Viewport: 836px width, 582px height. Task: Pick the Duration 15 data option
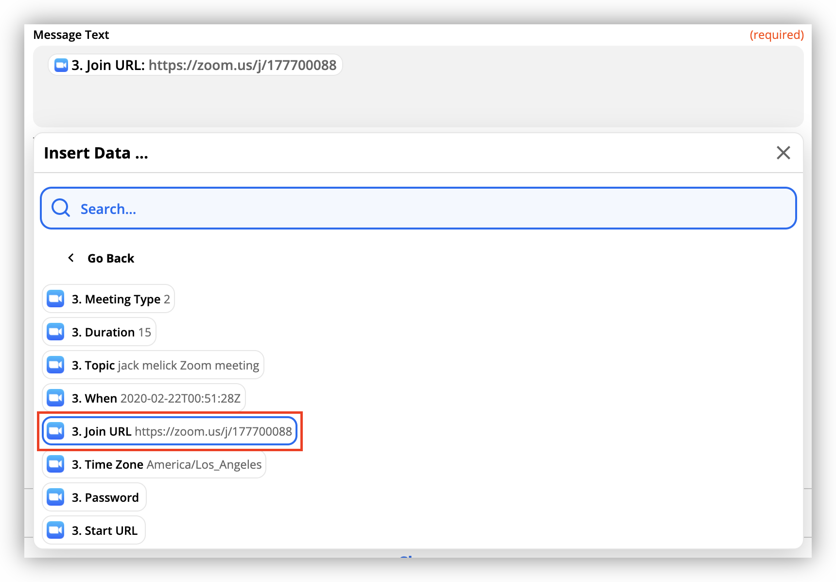[x=111, y=332]
